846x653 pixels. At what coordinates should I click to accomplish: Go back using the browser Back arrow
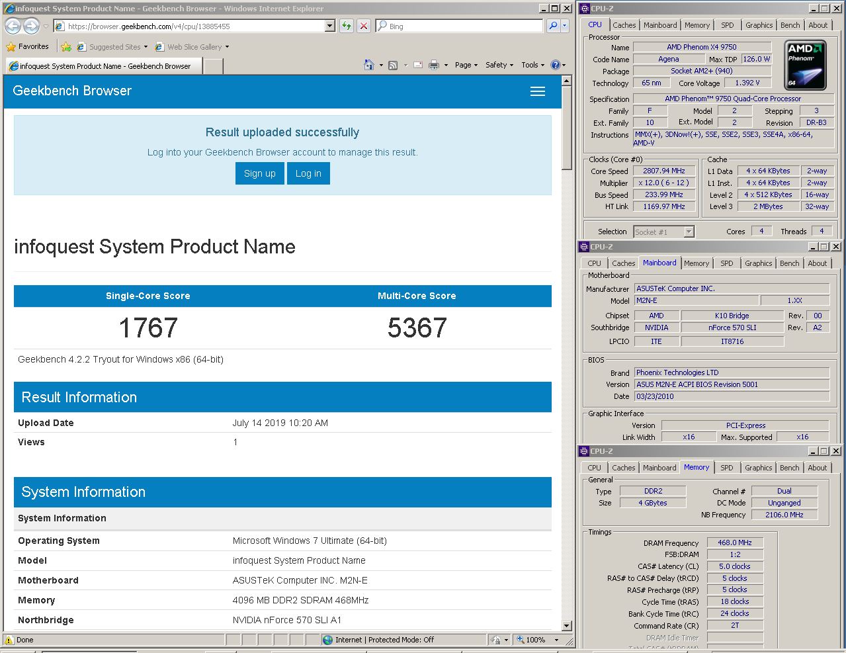point(13,26)
